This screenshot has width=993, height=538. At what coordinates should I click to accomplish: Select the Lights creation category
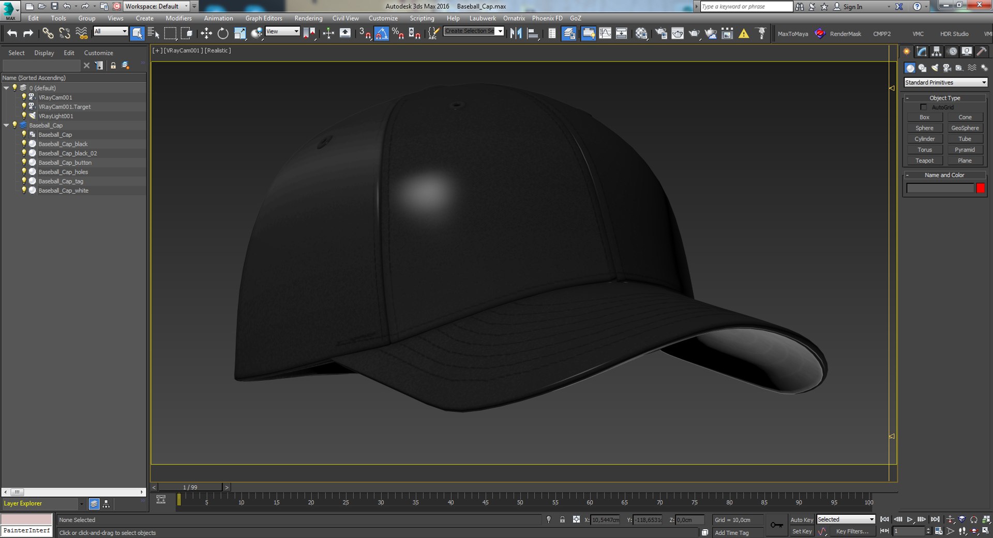(x=935, y=68)
